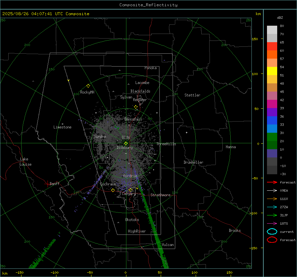297x277 pixels.
Task: Click the Lacombe city label
Action: 142,83
